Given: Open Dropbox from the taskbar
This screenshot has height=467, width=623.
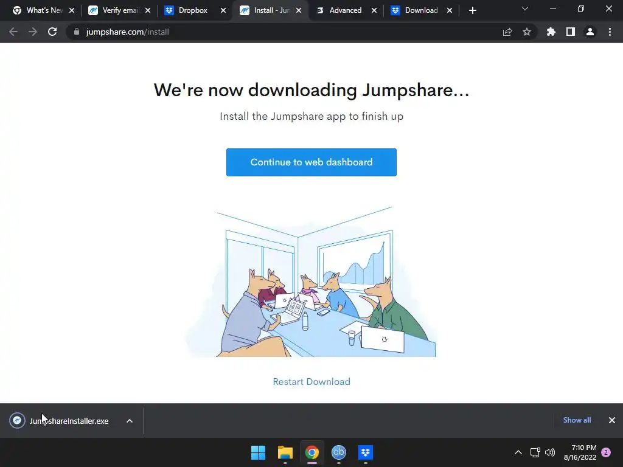Looking at the screenshot, I should click(x=366, y=452).
